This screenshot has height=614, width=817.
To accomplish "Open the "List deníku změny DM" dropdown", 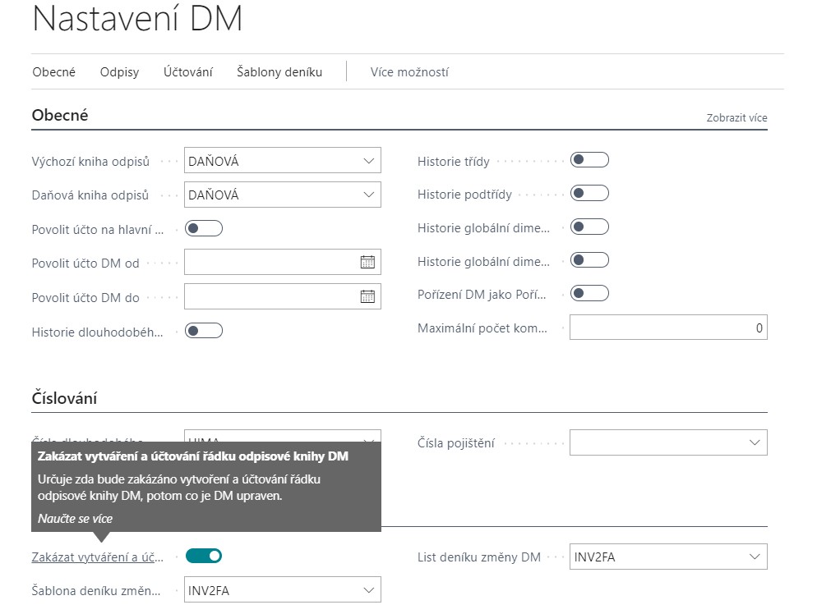I will click(x=754, y=556).
